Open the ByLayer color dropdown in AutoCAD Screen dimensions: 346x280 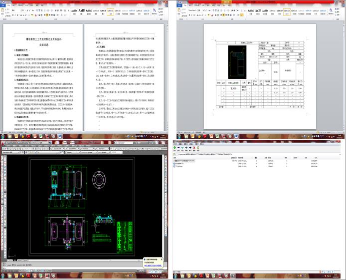(72, 152)
